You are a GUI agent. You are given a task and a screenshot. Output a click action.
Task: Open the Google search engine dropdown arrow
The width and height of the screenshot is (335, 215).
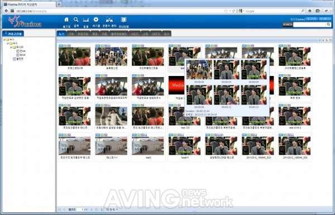point(243,11)
